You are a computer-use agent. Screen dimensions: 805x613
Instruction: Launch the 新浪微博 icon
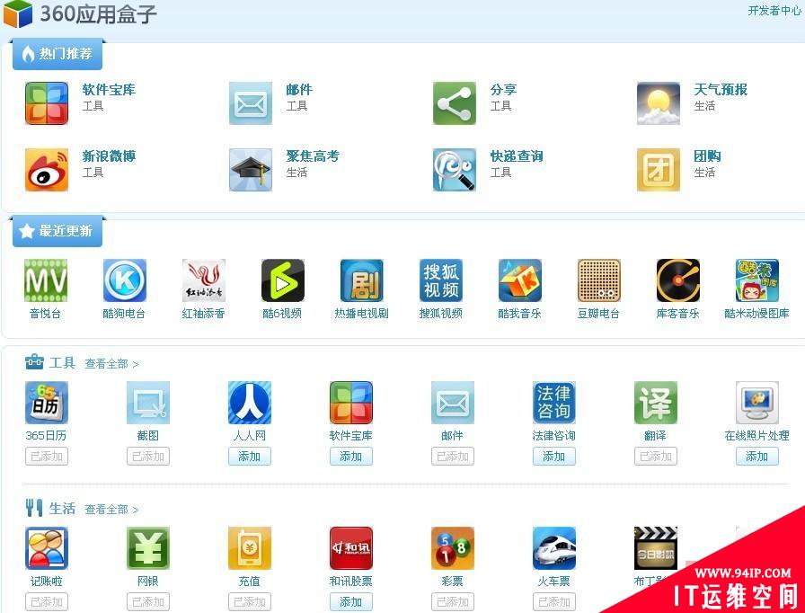pos(47,170)
